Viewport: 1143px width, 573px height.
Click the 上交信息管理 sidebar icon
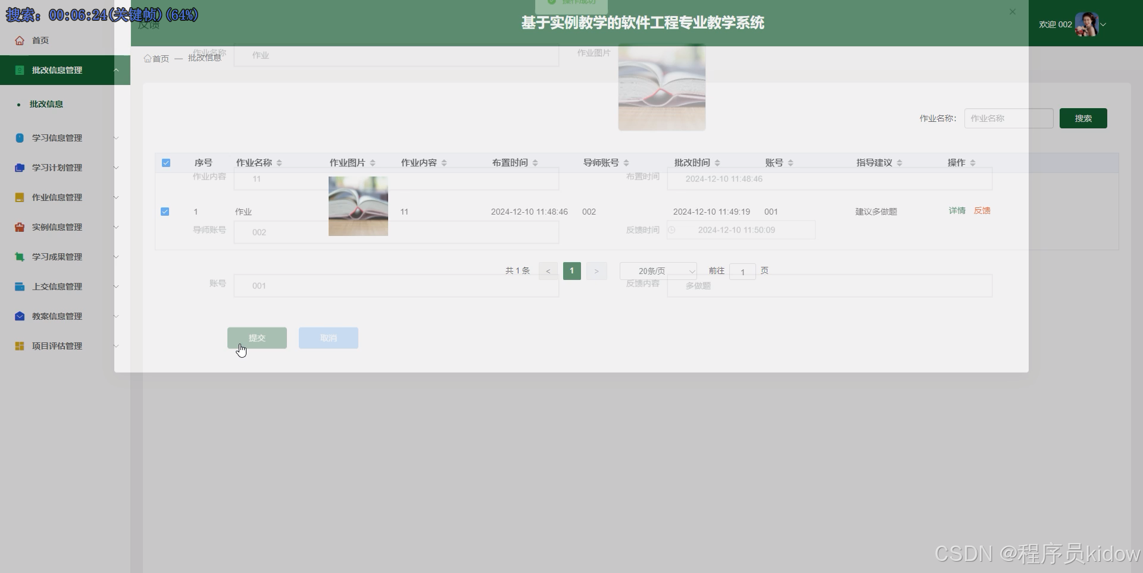(x=20, y=286)
